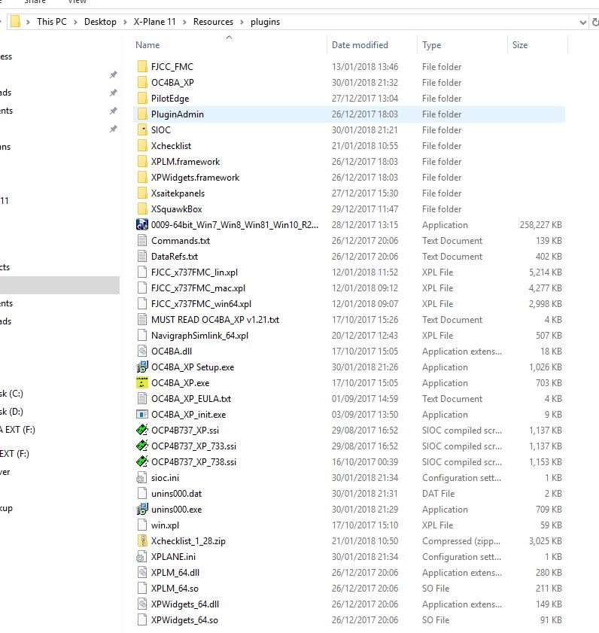Click the highlighted navigation pane item
599x633 pixels.
[x=59, y=285]
